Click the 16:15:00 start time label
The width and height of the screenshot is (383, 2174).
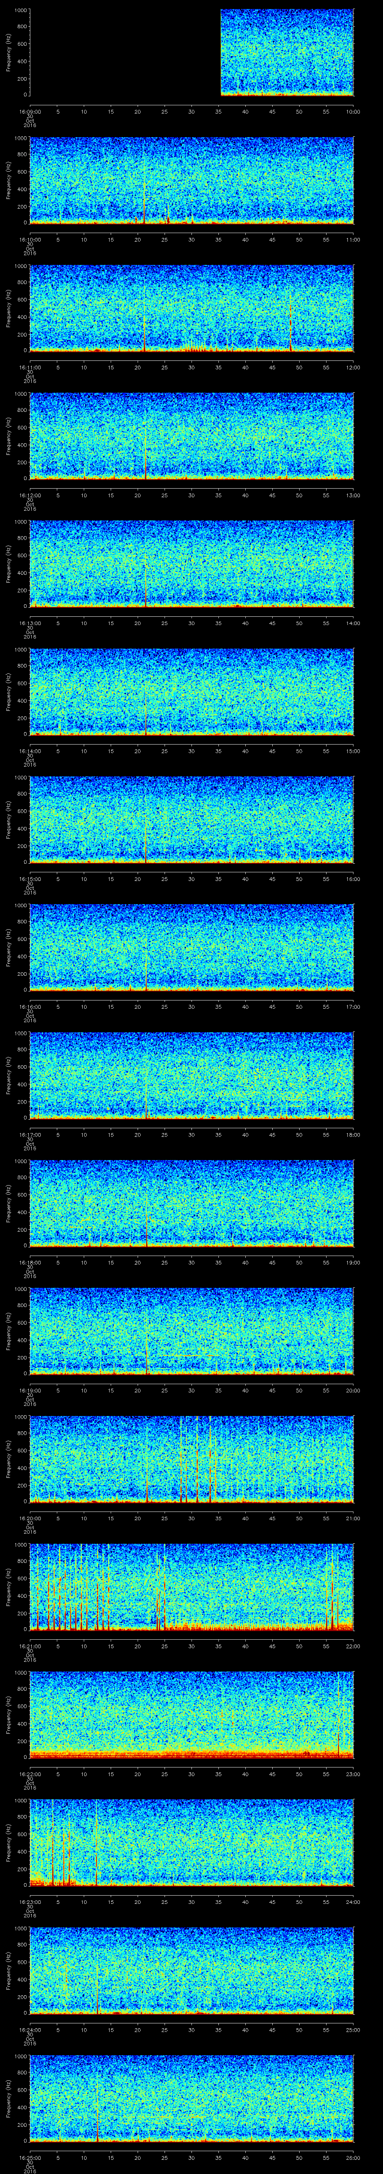coord(30,879)
